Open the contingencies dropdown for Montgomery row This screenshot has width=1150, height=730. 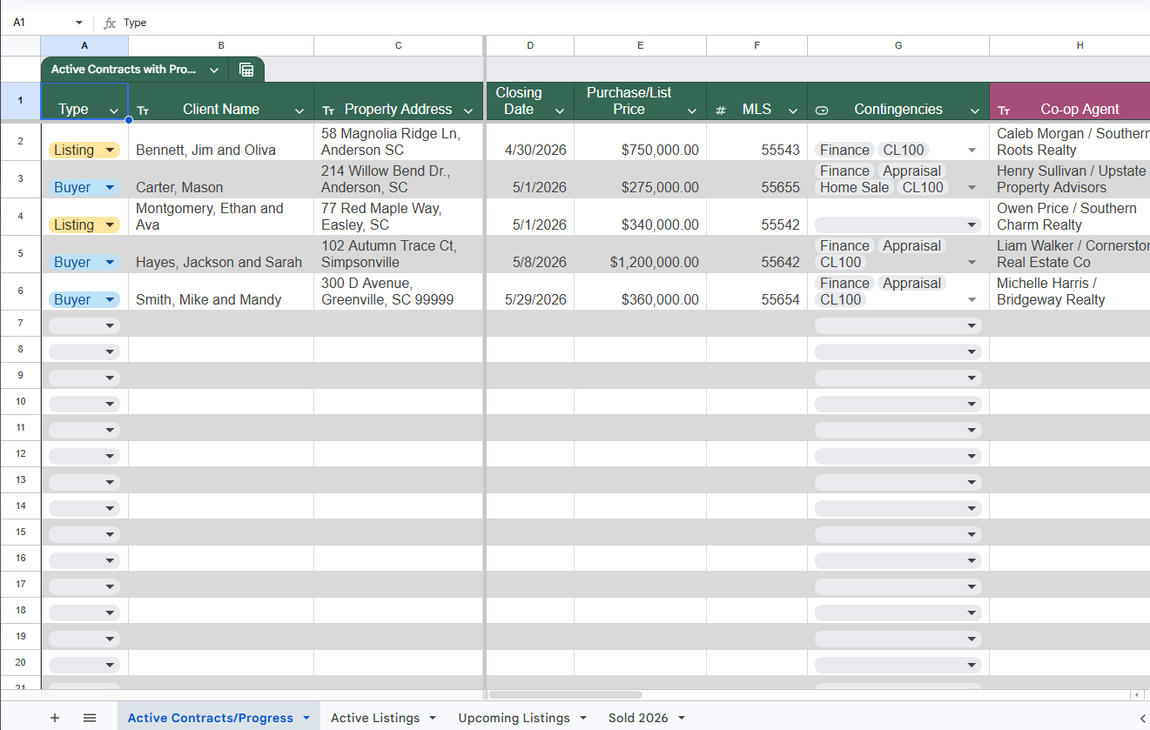(898, 224)
